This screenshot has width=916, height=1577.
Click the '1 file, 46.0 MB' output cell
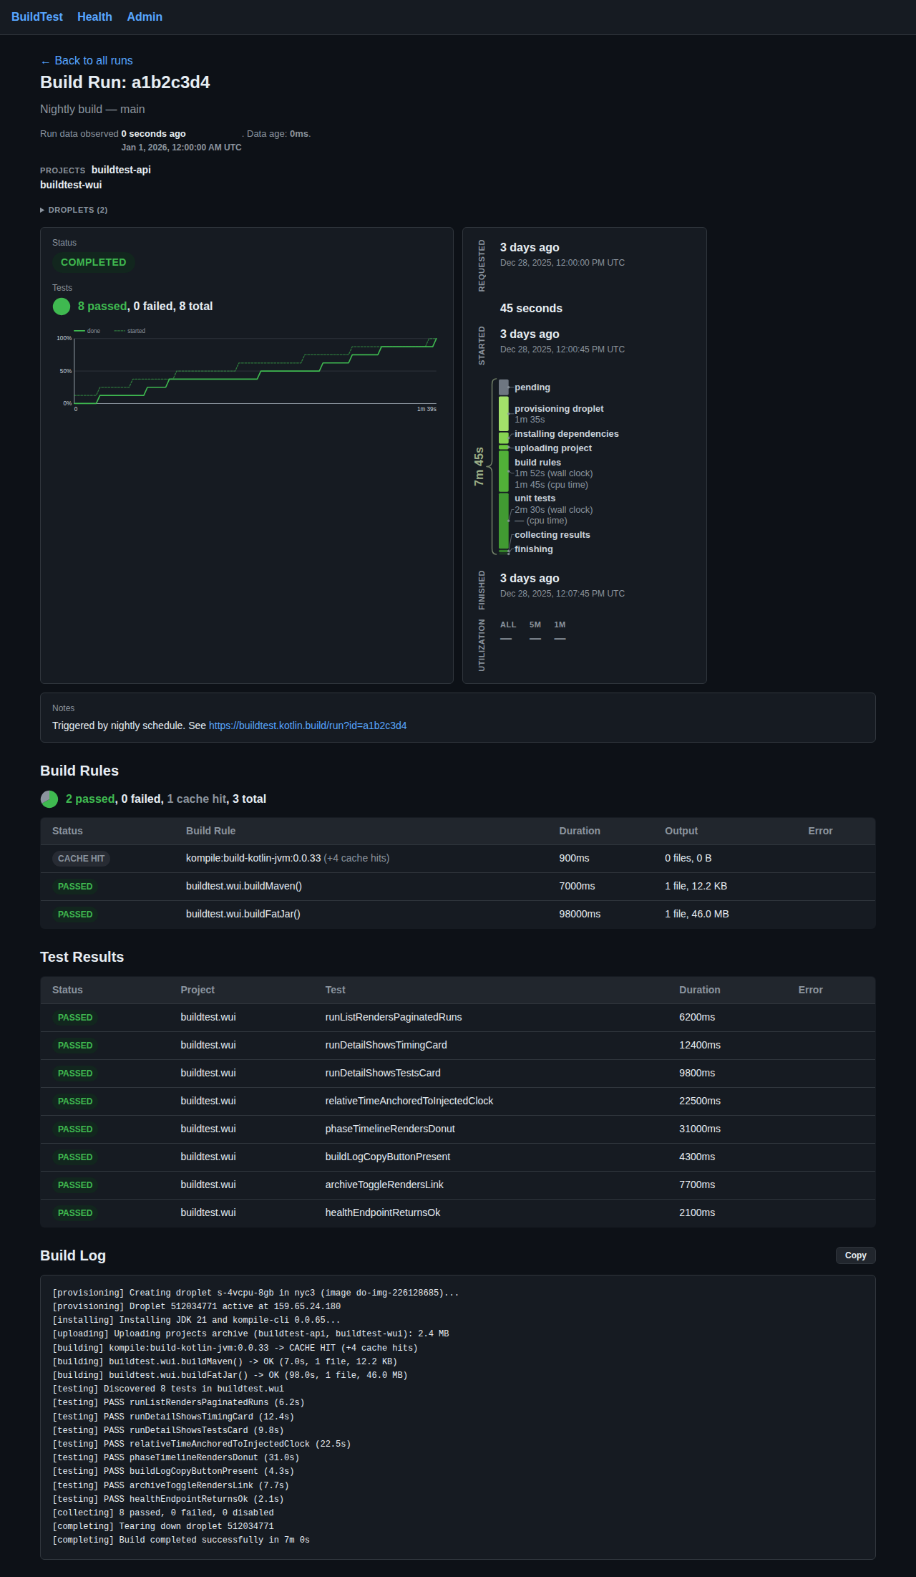click(x=697, y=914)
